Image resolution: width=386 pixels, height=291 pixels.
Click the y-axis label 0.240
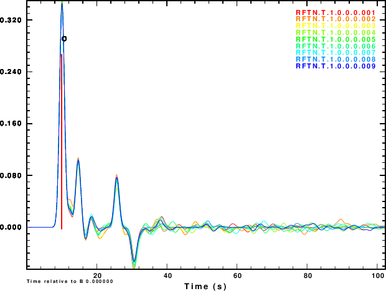[x=11, y=72]
